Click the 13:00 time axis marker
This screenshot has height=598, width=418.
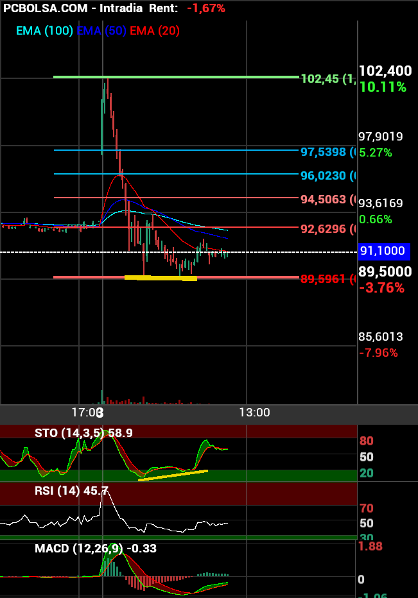[254, 412]
